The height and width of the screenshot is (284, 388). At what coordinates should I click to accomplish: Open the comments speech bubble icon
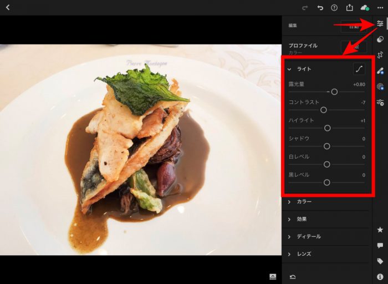380,245
